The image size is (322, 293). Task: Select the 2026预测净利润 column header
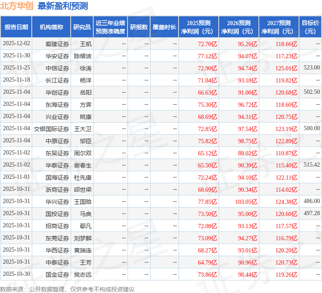click(x=239, y=27)
